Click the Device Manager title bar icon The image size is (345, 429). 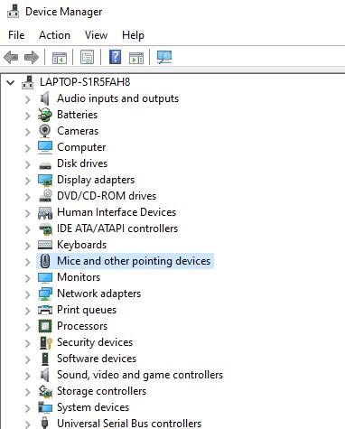click(13, 12)
